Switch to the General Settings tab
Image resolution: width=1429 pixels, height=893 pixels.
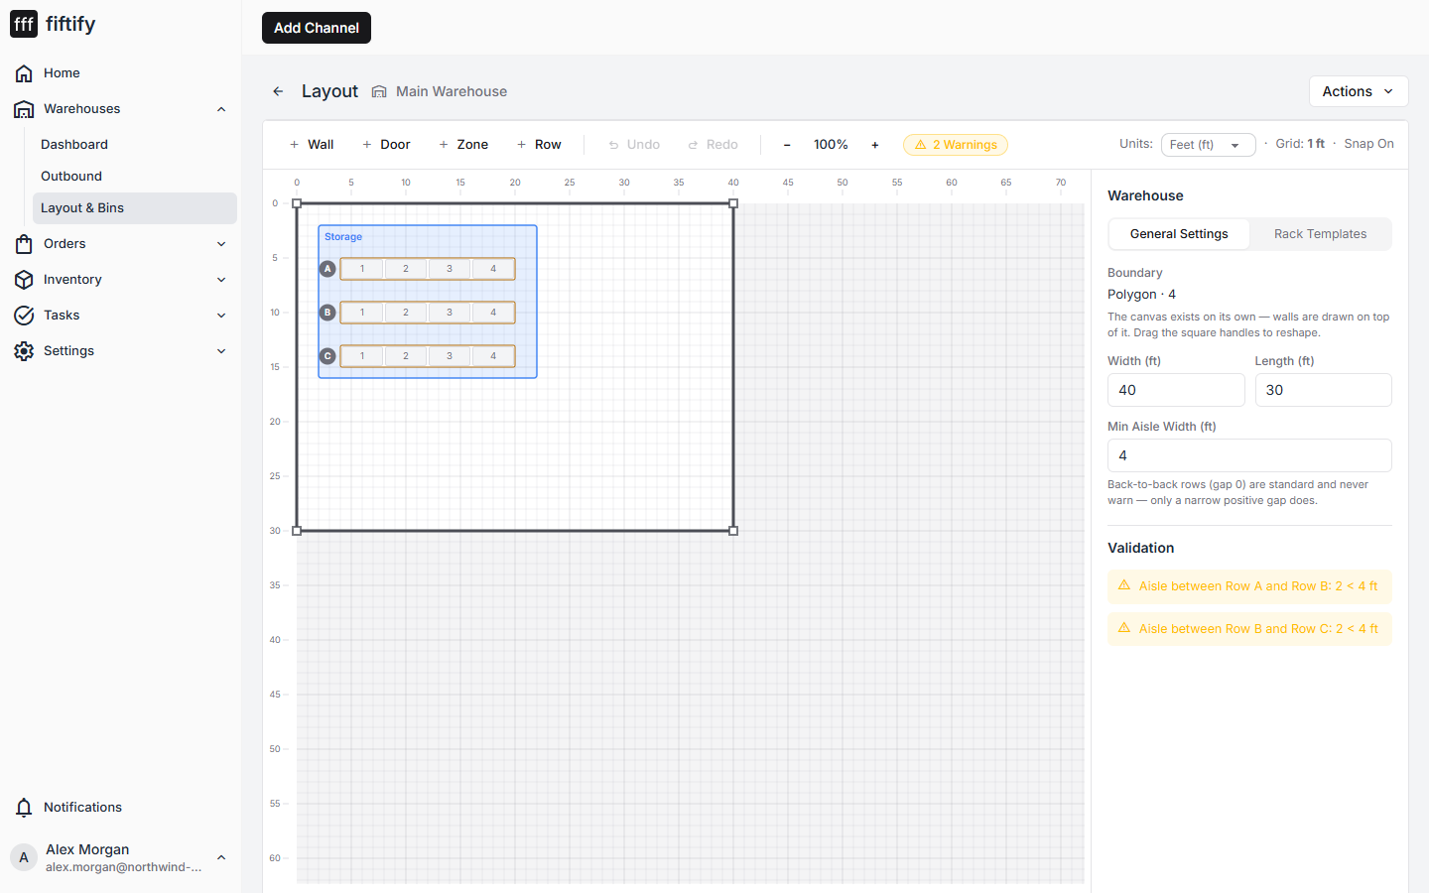(x=1179, y=234)
